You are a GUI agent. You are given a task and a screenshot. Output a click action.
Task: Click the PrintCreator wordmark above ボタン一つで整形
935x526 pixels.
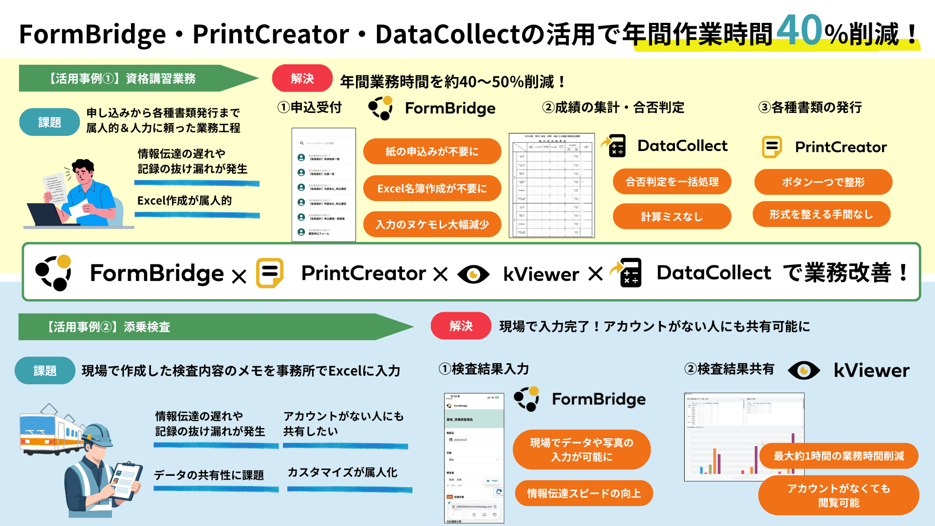(841, 147)
